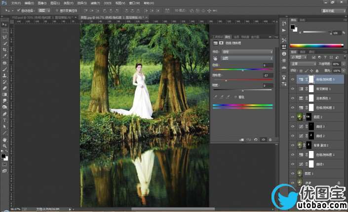Hide the 曲线 1 layer
Screen dimensions: 348x212
click(293, 164)
